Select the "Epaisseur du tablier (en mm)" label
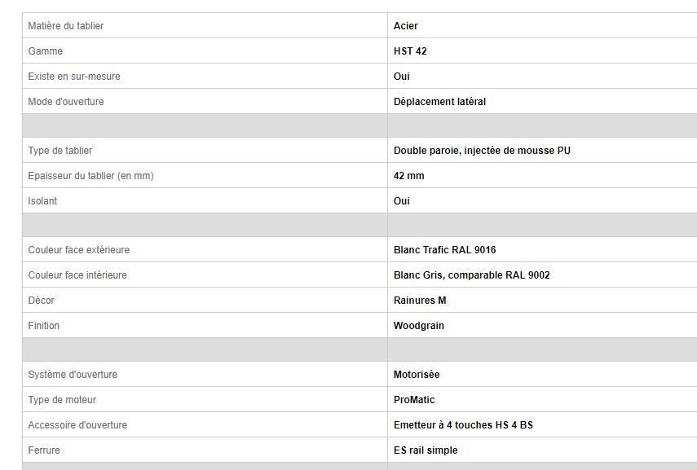Screen dimensions: 697x470 (90, 176)
